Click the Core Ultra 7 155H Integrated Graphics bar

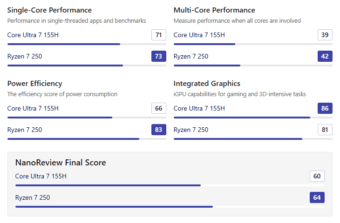pyautogui.click(x=242, y=117)
